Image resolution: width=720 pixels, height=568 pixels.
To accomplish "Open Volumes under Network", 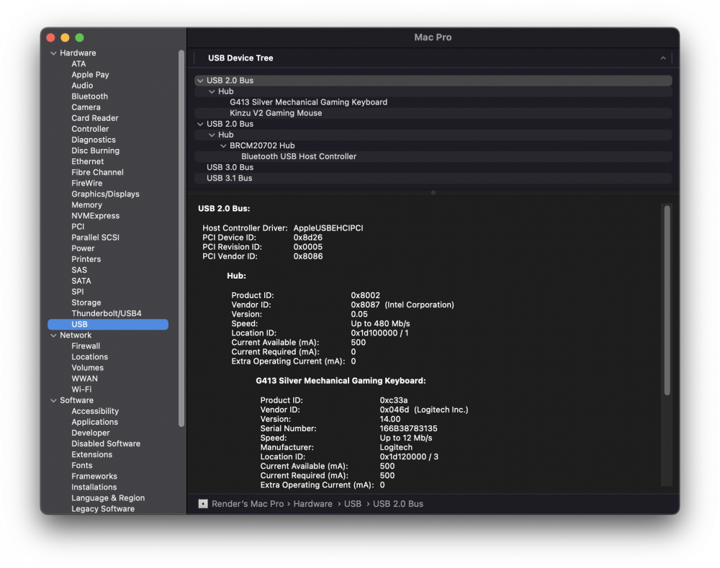I will coord(87,368).
